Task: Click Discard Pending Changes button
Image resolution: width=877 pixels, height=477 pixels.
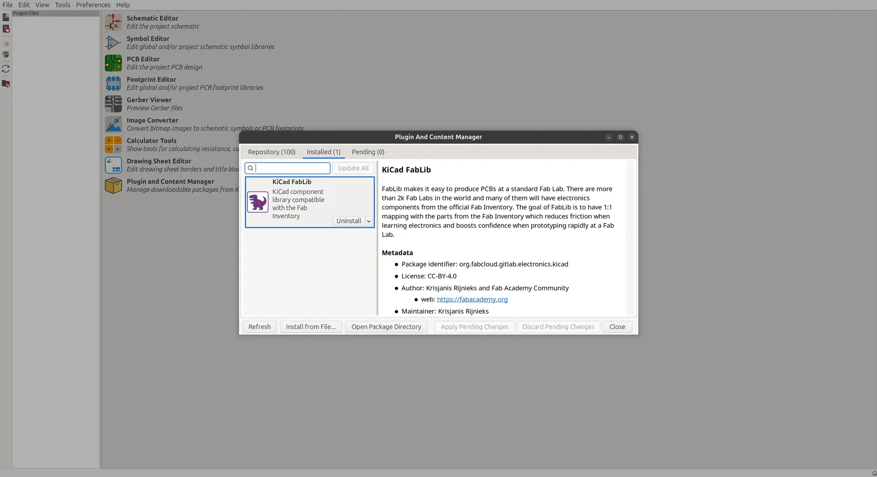Action: (x=558, y=327)
